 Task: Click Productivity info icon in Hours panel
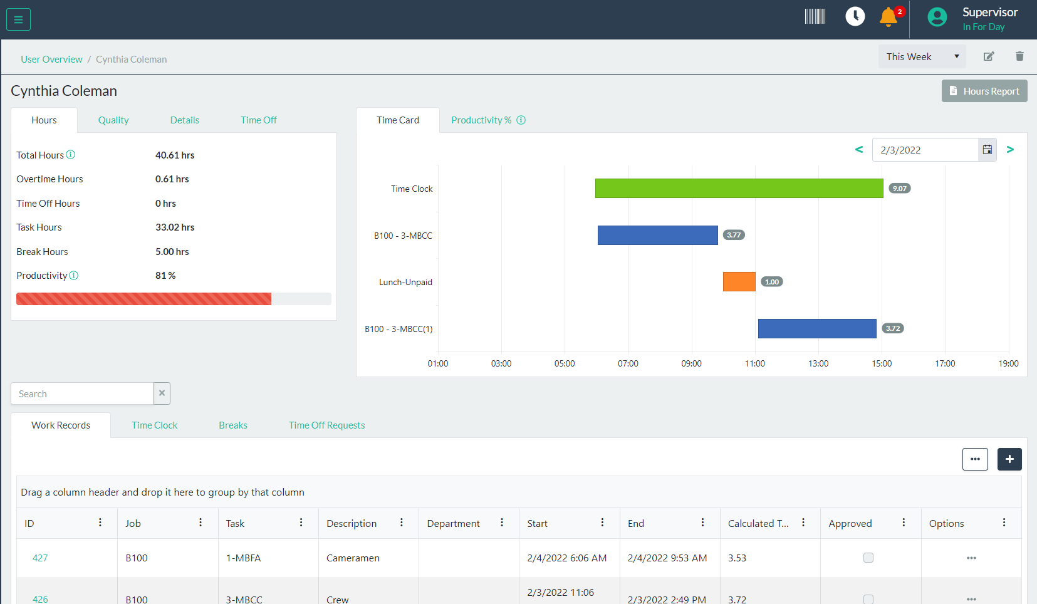click(74, 275)
